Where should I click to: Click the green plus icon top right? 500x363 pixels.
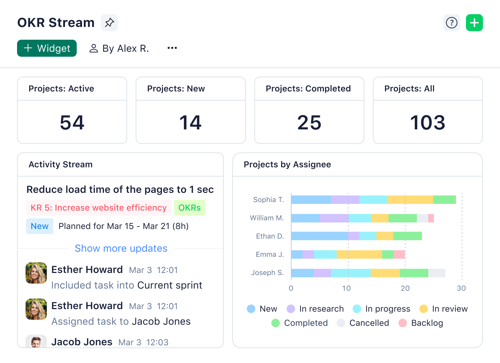click(474, 23)
